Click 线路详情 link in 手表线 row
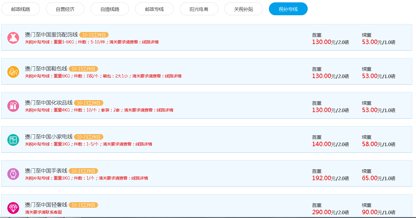 tap(139, 178)
